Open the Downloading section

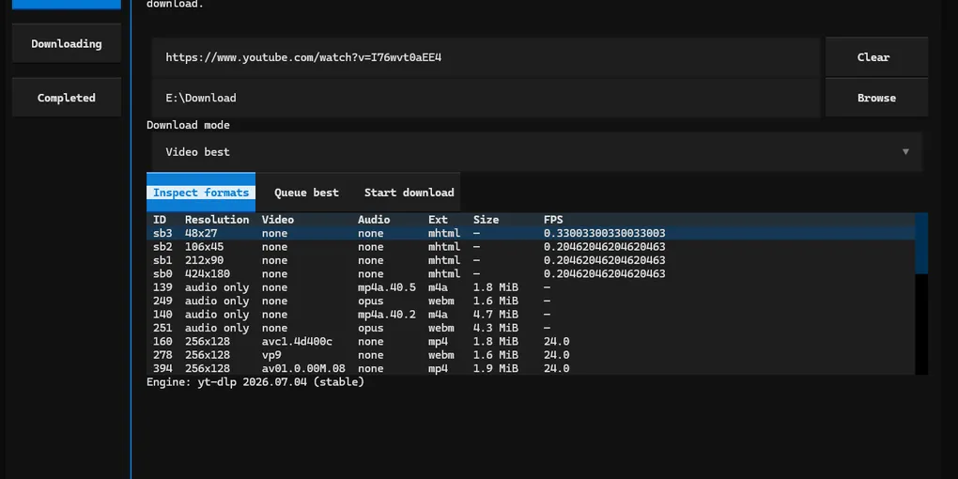[67, 43]
